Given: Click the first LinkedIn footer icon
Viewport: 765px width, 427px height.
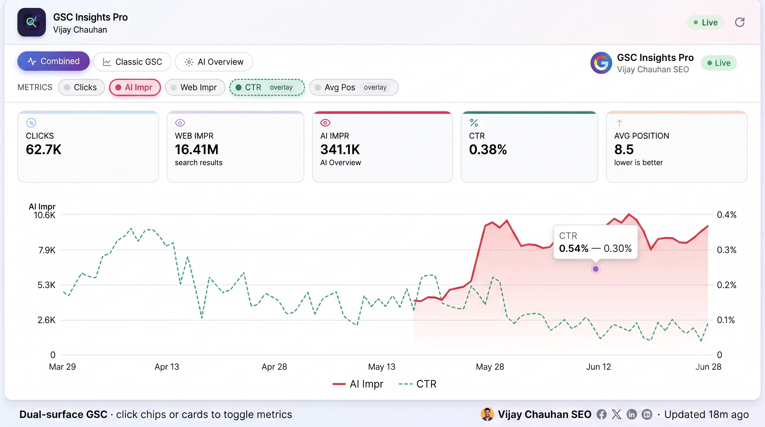Looking at the screenshot, I should coord(632,414).
